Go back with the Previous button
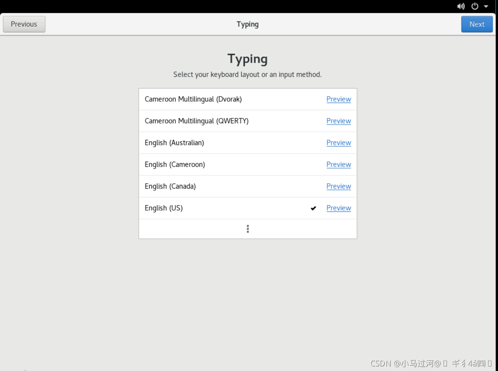The image size is (498, 371). click(x=24, y=24)
